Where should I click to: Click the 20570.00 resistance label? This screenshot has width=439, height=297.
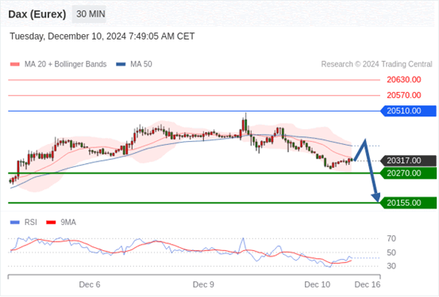pos(404,95)
